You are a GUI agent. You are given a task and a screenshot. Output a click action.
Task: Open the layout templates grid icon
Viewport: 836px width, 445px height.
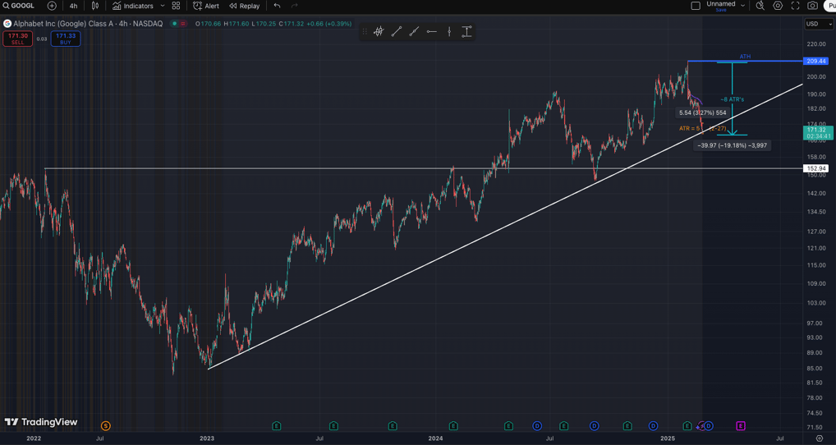(176, 6)
